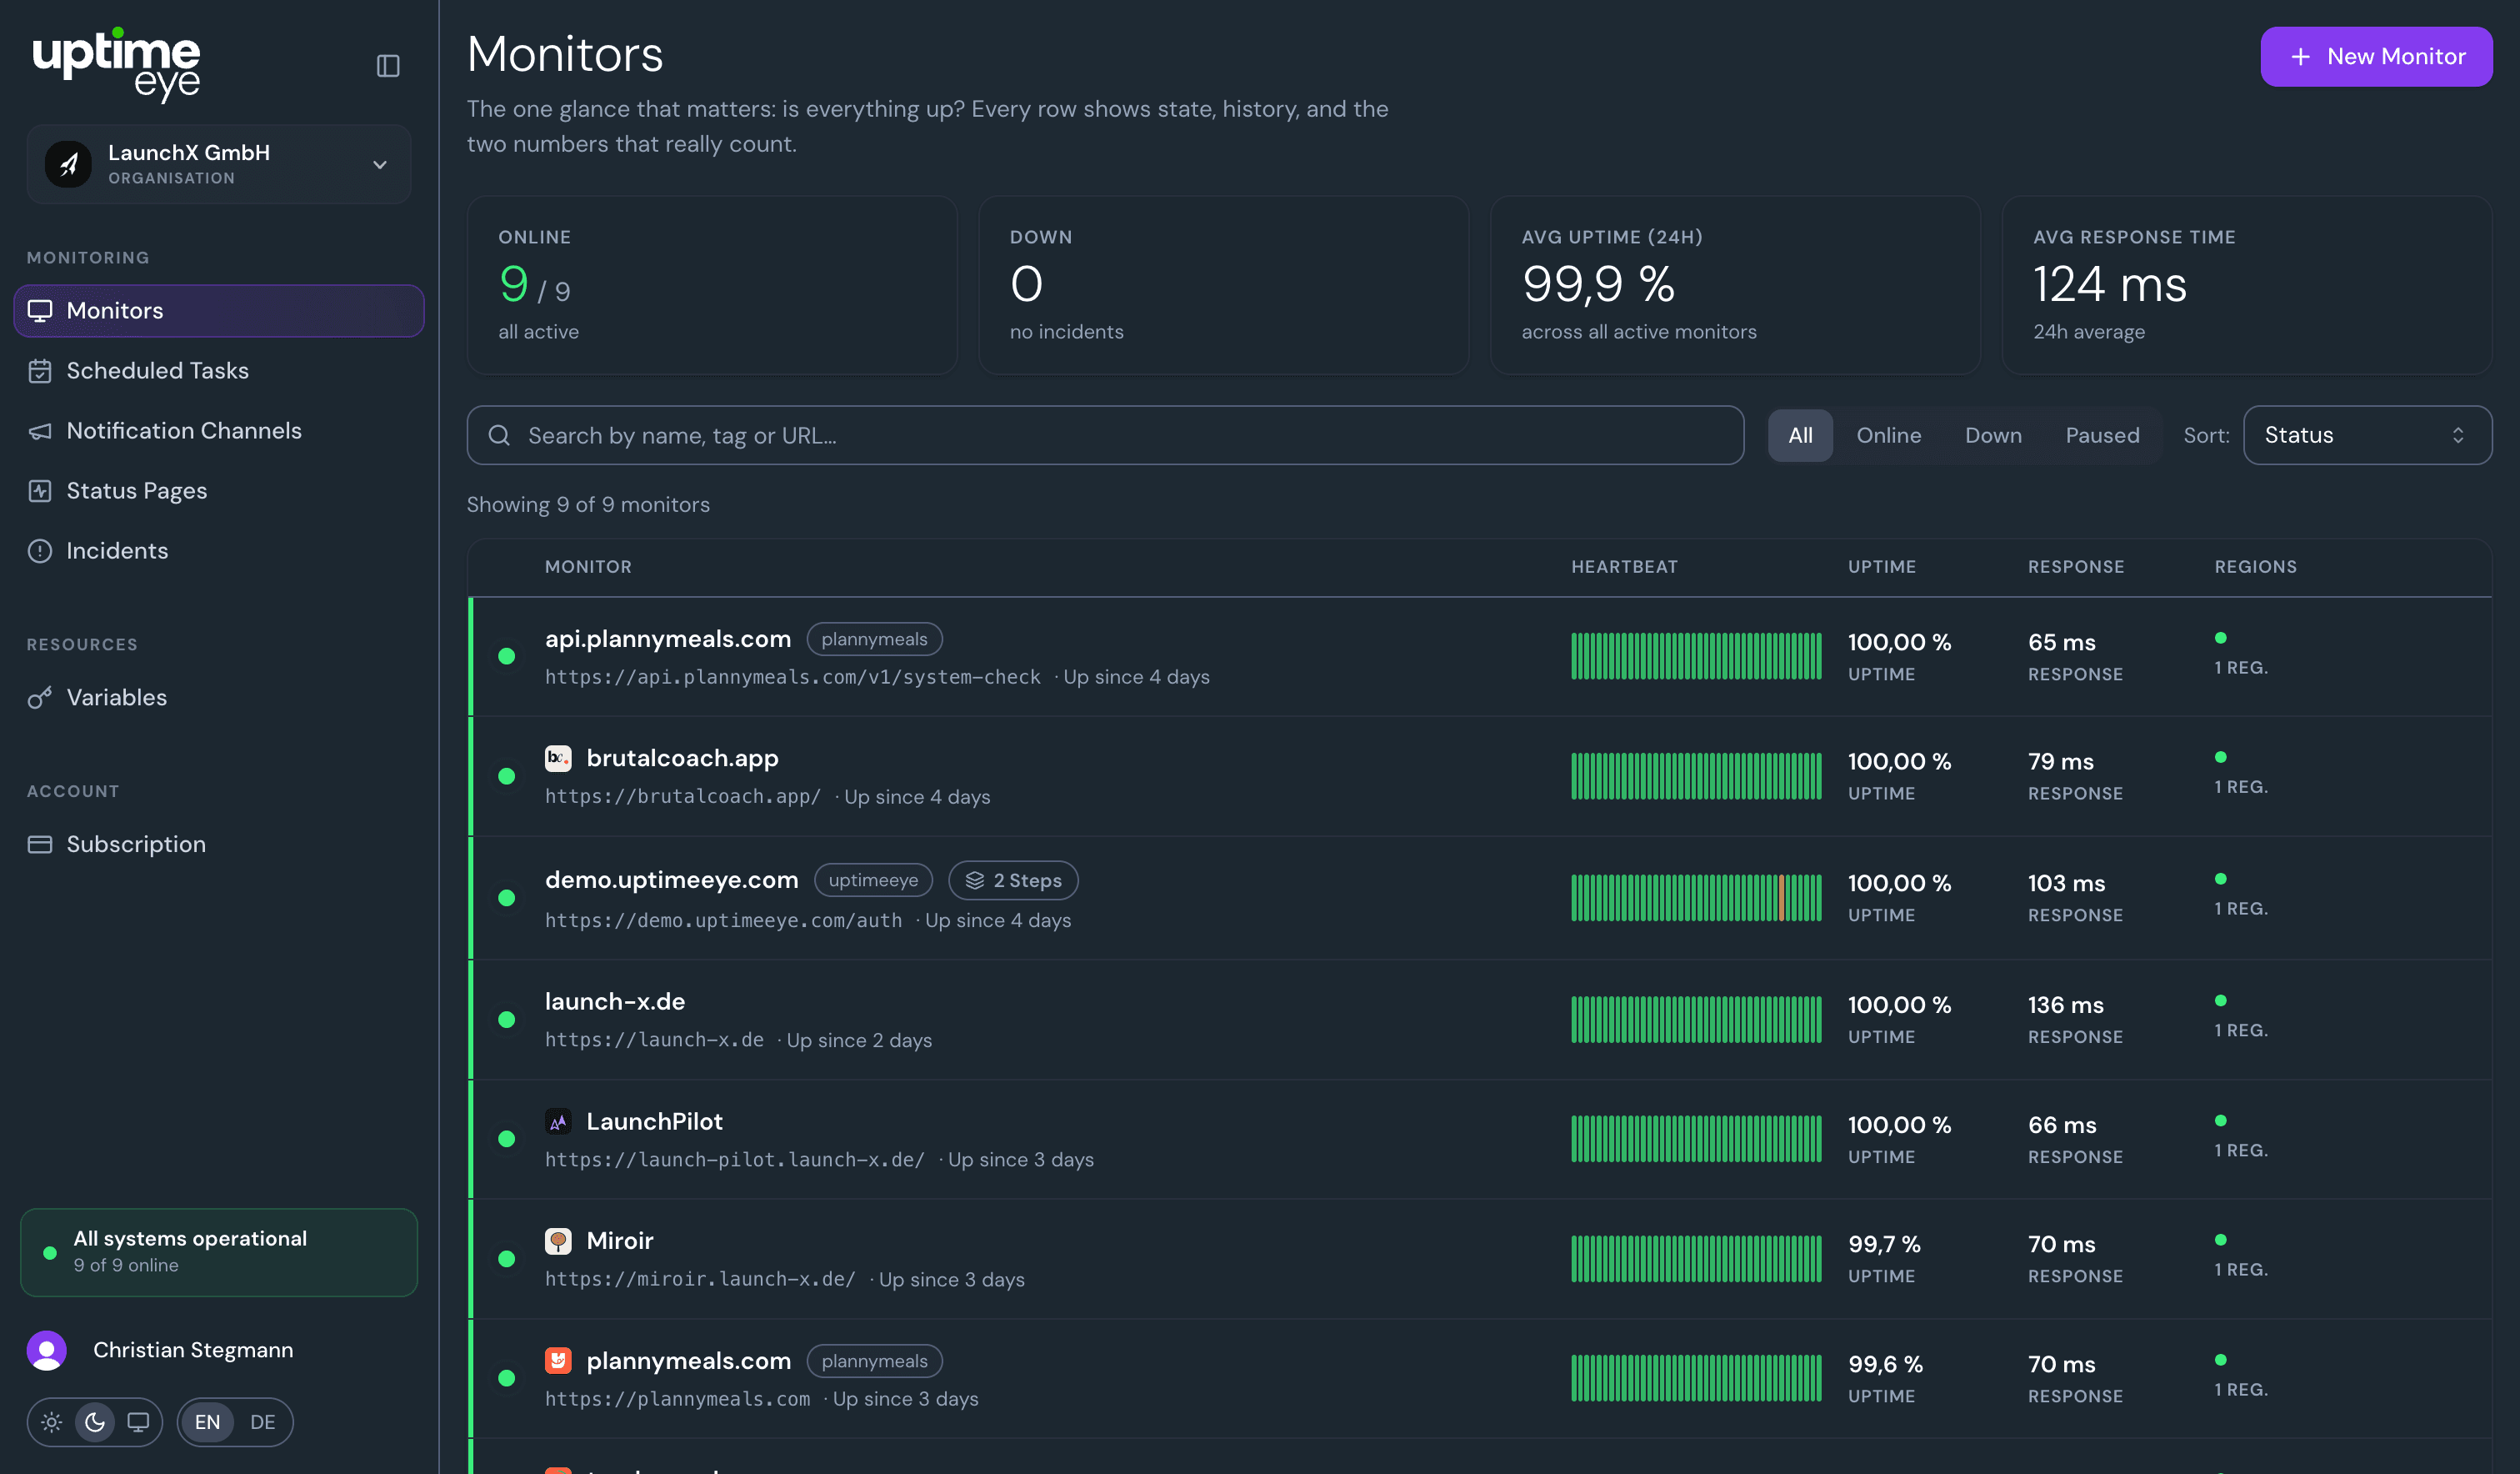Click the Scheduled Tasks calendar icon
2520x1474 pixels.
point(40,371)
